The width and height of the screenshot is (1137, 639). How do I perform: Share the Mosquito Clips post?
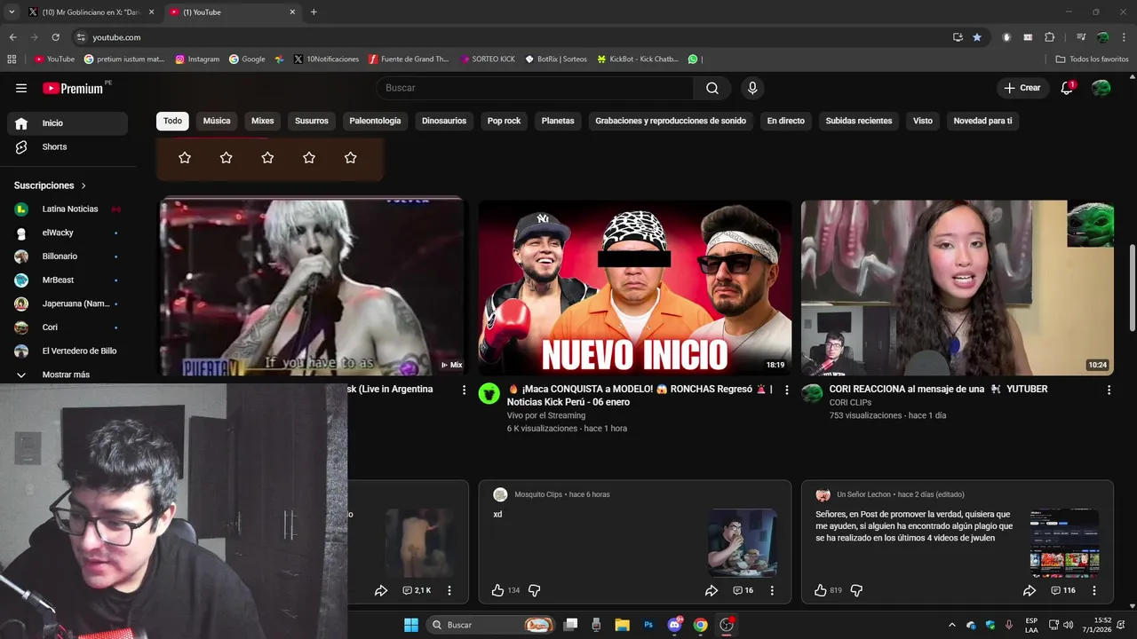click(712, 590)
